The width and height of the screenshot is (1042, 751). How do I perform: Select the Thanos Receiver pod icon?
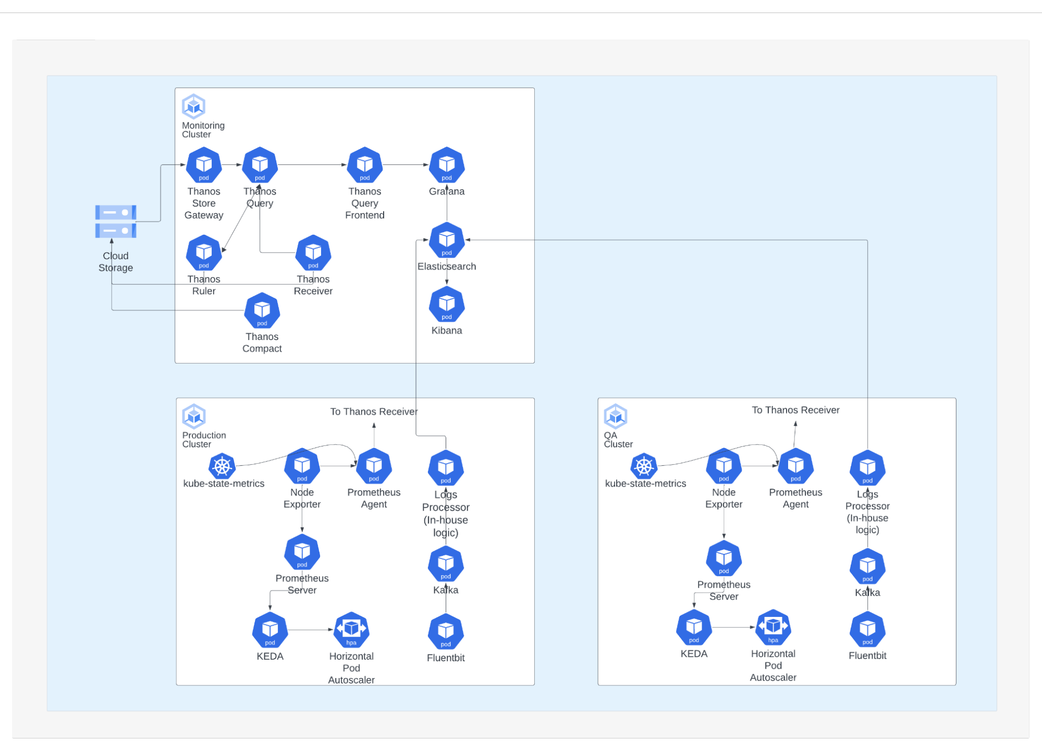pyautogui.click(x=313, y=252)
